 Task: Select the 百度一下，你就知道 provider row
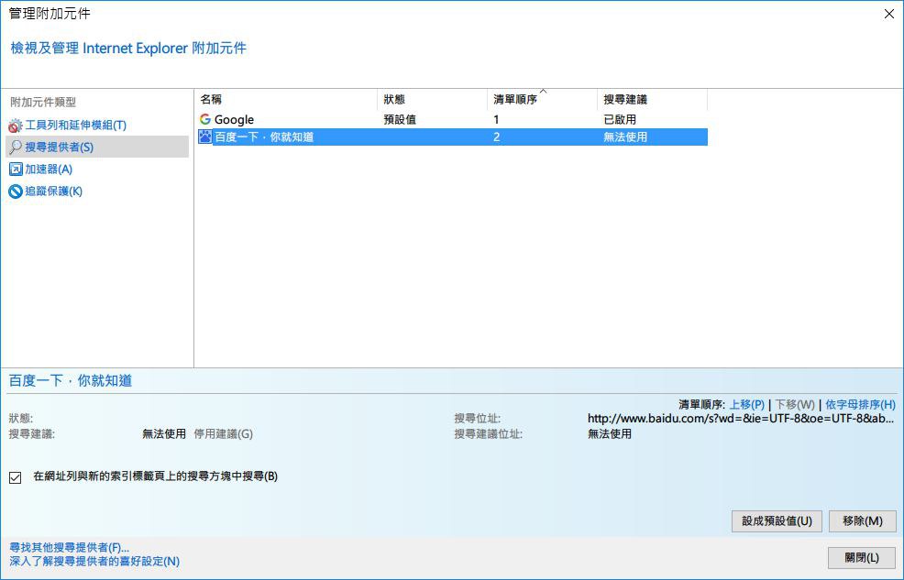[452, 137]
